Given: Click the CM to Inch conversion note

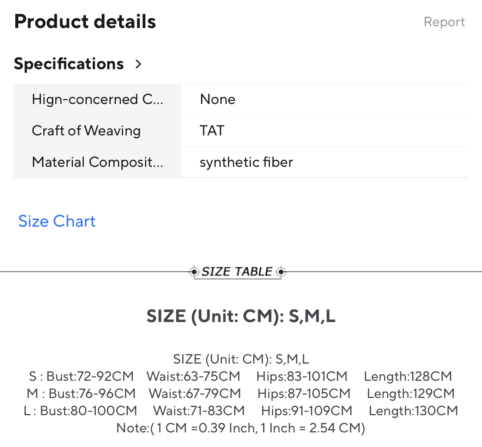Looking at the screenshot, I should click(x=241, y=428).
